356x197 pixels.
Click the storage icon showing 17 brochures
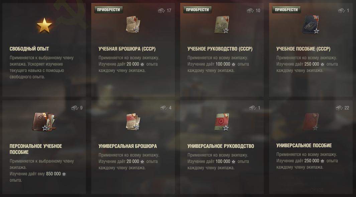coord(161,11)
